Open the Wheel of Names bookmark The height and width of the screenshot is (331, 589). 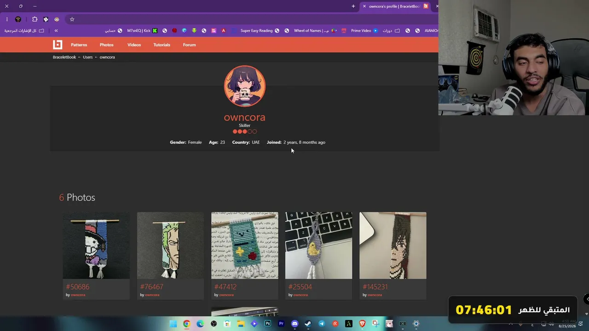coord(315,31)
